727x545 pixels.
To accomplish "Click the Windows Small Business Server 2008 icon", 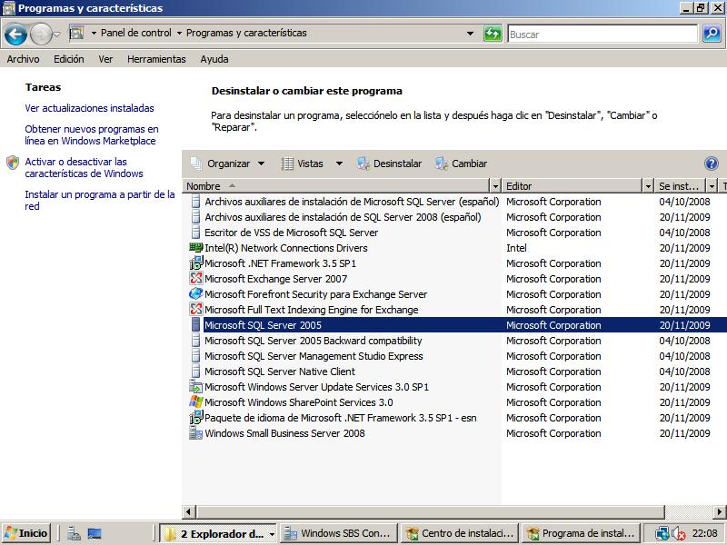I will click(x=196, y=433).
